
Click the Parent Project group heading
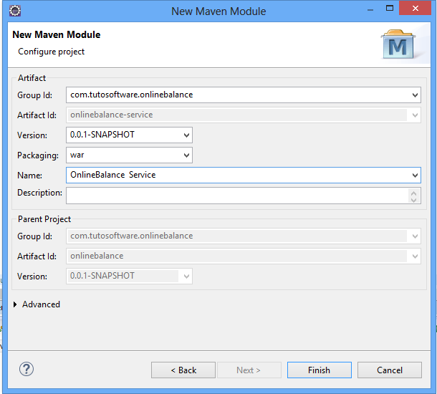(x=44, y=219)
